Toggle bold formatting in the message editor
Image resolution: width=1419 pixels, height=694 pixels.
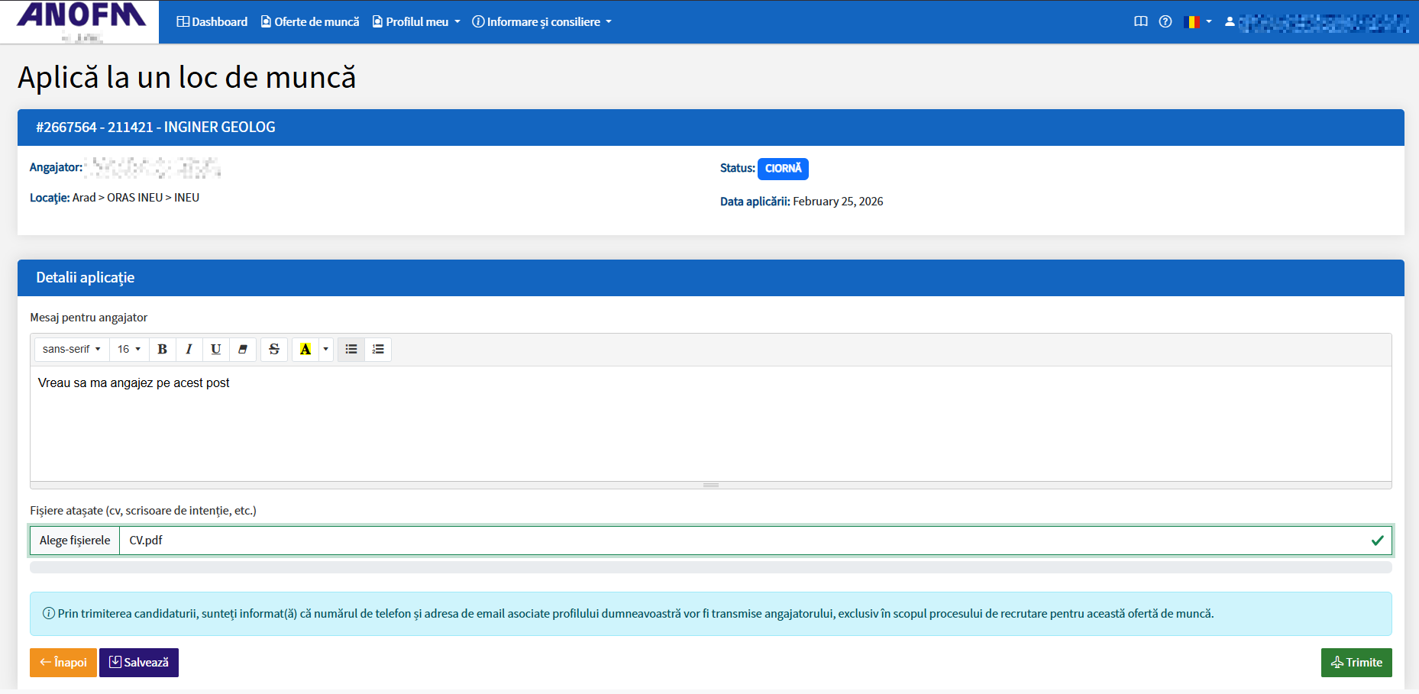pyautogui.click(x=162, y=349)
